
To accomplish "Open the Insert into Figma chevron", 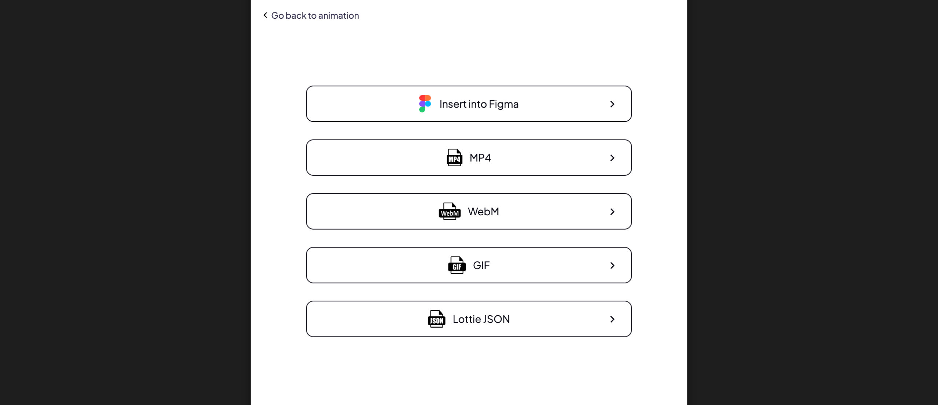I will (612, 104).
